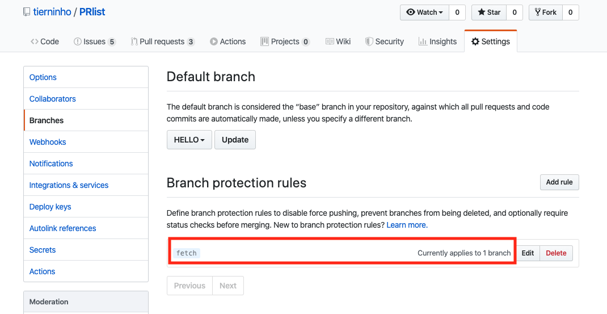The width and height of the screenshot is (607, 314).
Task: Click the Branch protection rules heading
Action: 237,183
